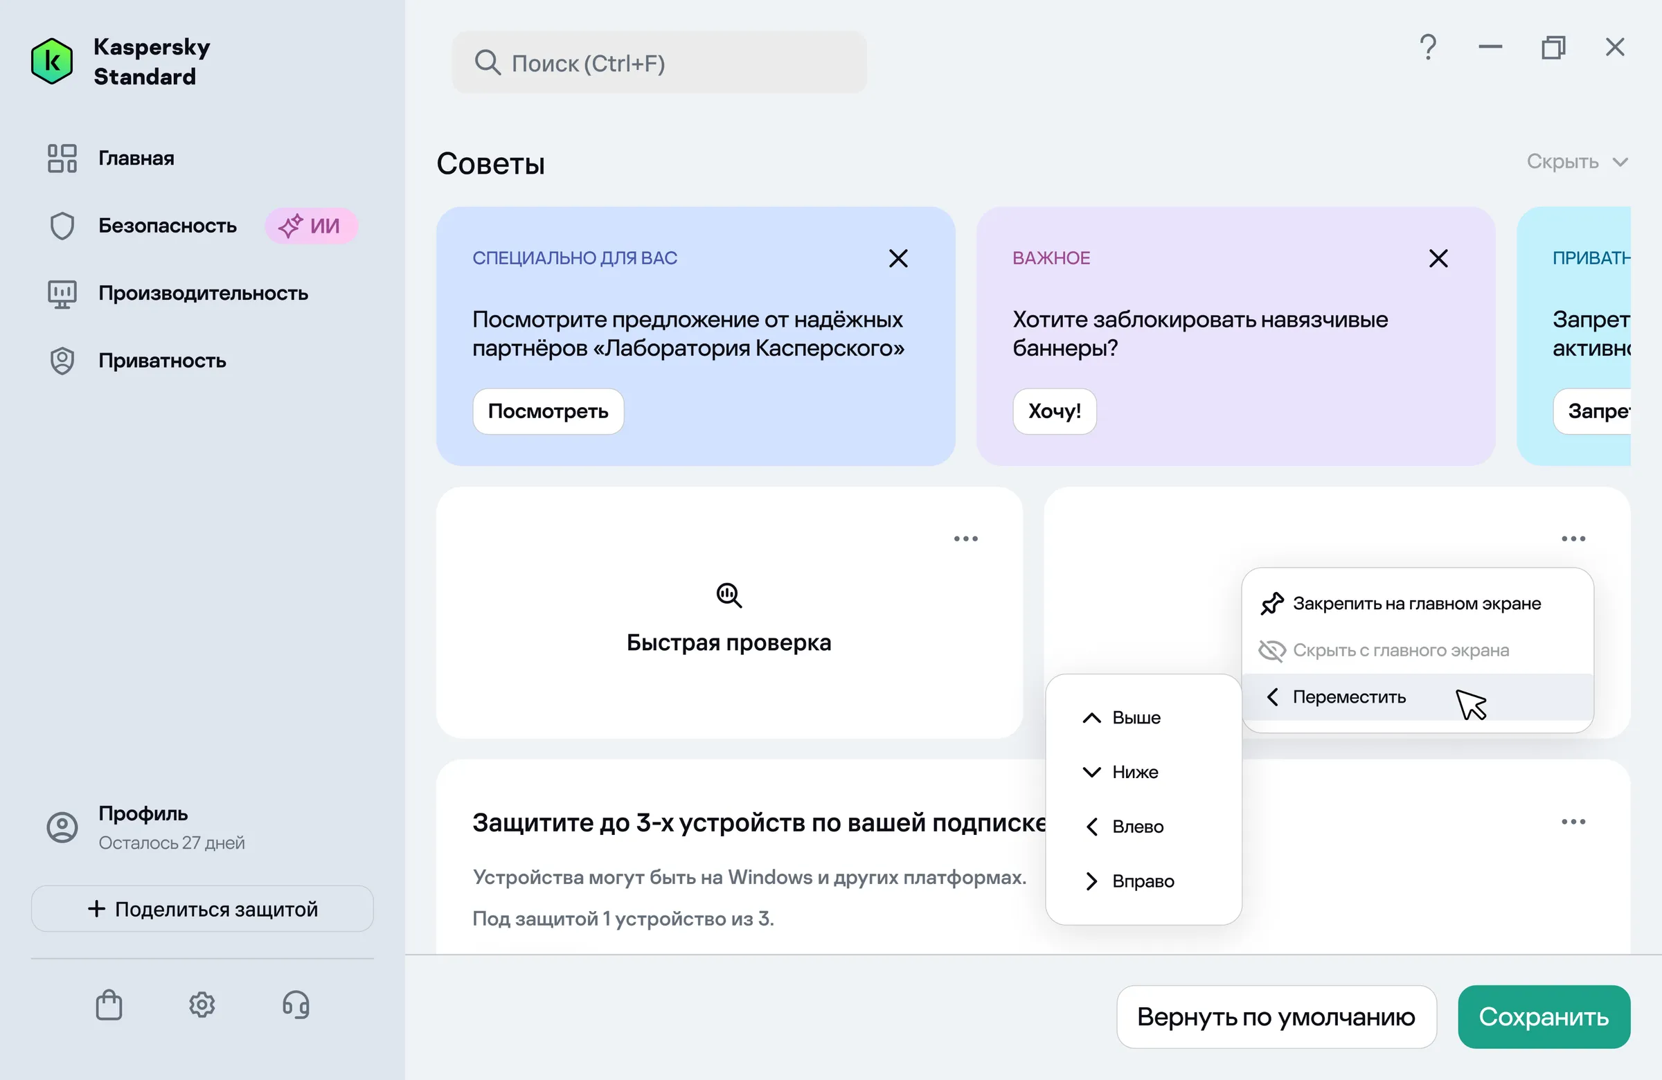The width and height of the screenshot is (1662, 1080).
Task: Click the green Сохранить button
Action: pos(1544,1017)
